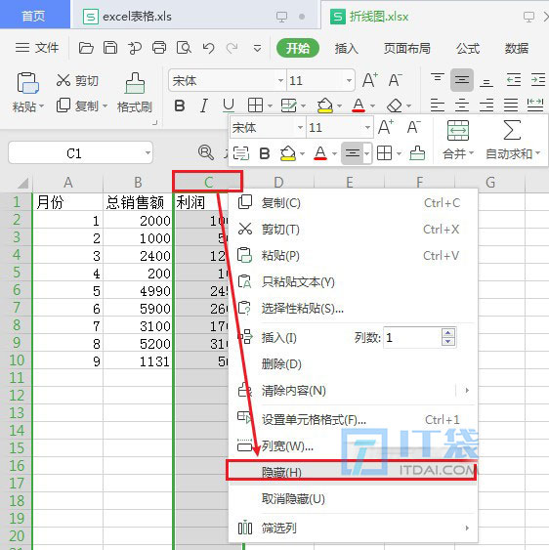Image resolution: width=549 pixels, height=550 pixels.
Task: Click the Print icon in quick toolbar
Action: point(159,48)
